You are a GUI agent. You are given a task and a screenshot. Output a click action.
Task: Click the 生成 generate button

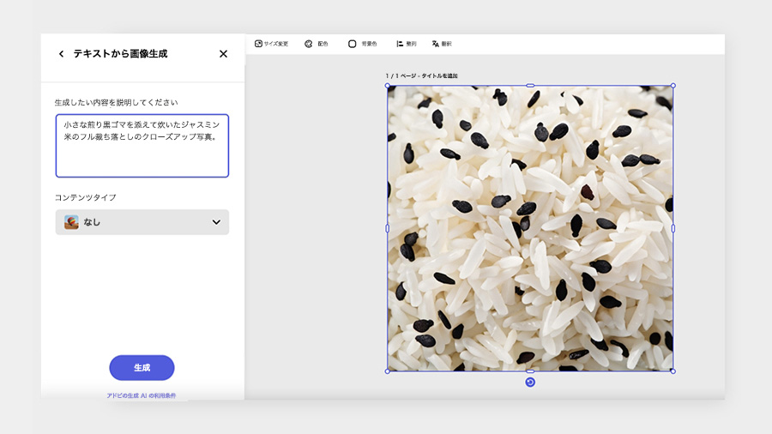pos(142,368)
